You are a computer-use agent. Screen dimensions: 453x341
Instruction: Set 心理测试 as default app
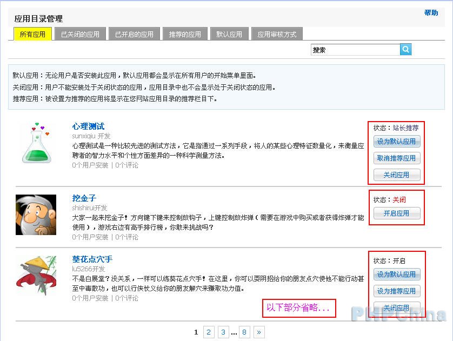pyautogui.click(x=396, y=141)
